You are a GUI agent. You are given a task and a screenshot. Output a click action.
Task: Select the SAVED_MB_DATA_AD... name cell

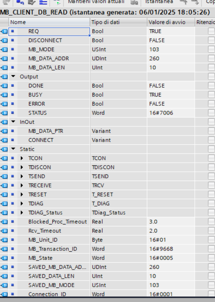point(49,267)
